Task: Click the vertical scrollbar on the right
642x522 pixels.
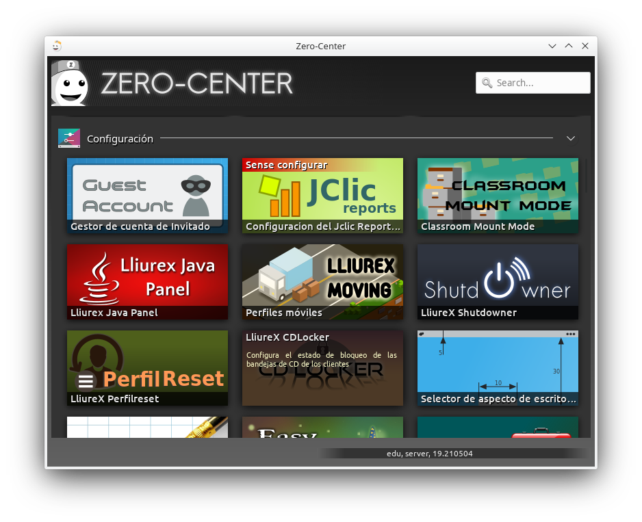Action: (586, 175)
